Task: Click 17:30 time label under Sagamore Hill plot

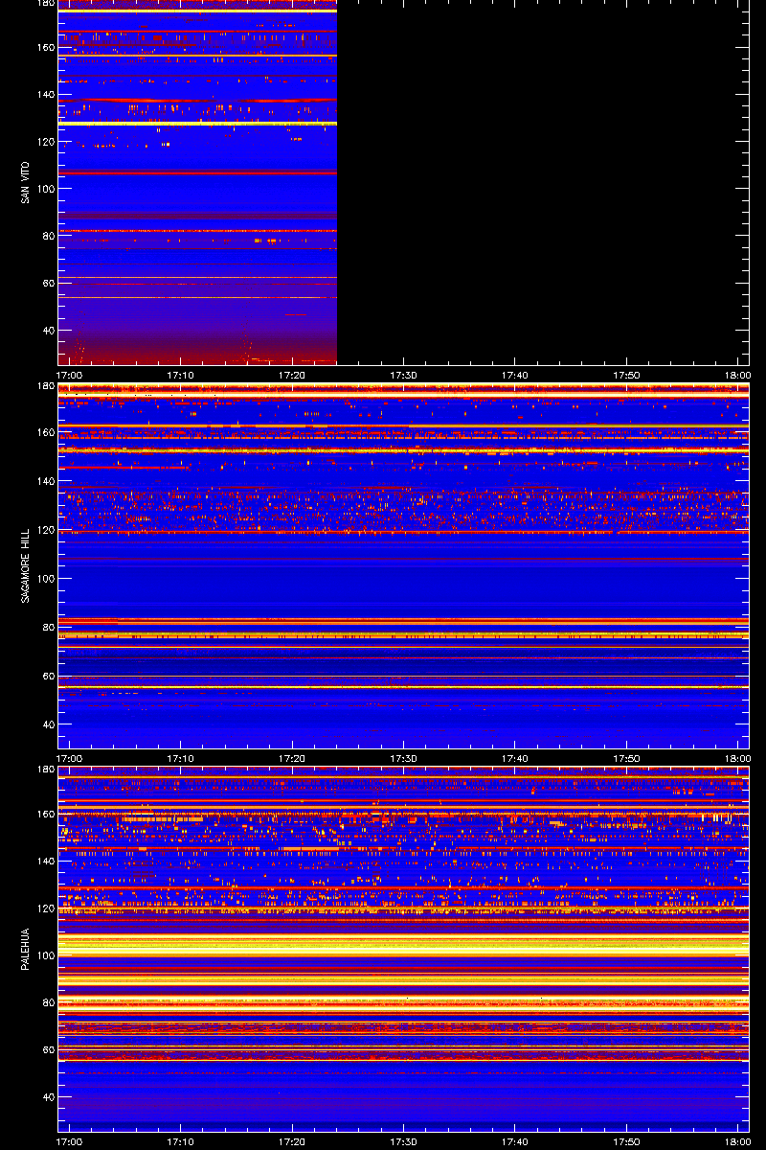Action: pos(403,758)
